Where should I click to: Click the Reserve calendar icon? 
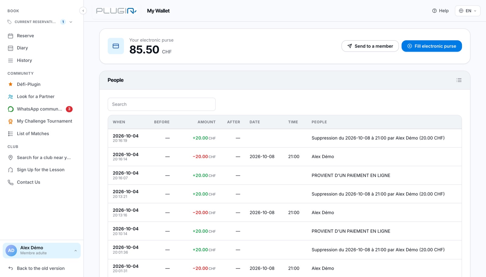click(x=11, y=36)
